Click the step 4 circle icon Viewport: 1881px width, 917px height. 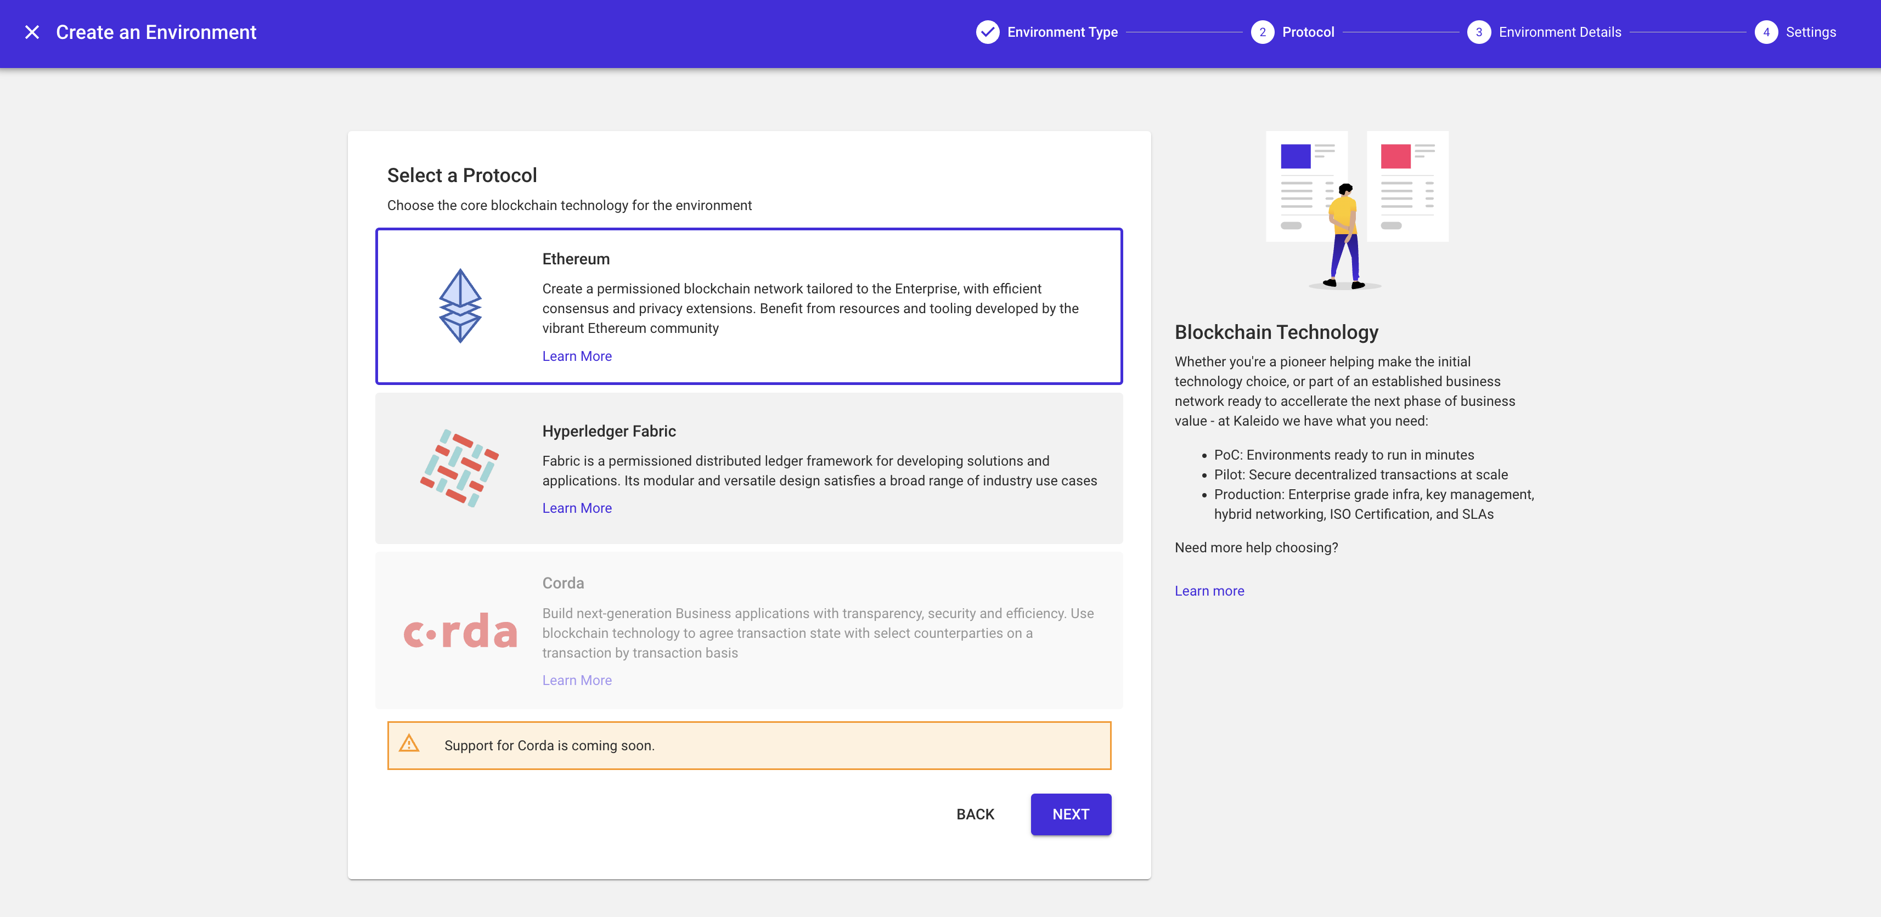[x=1766, y=32]
